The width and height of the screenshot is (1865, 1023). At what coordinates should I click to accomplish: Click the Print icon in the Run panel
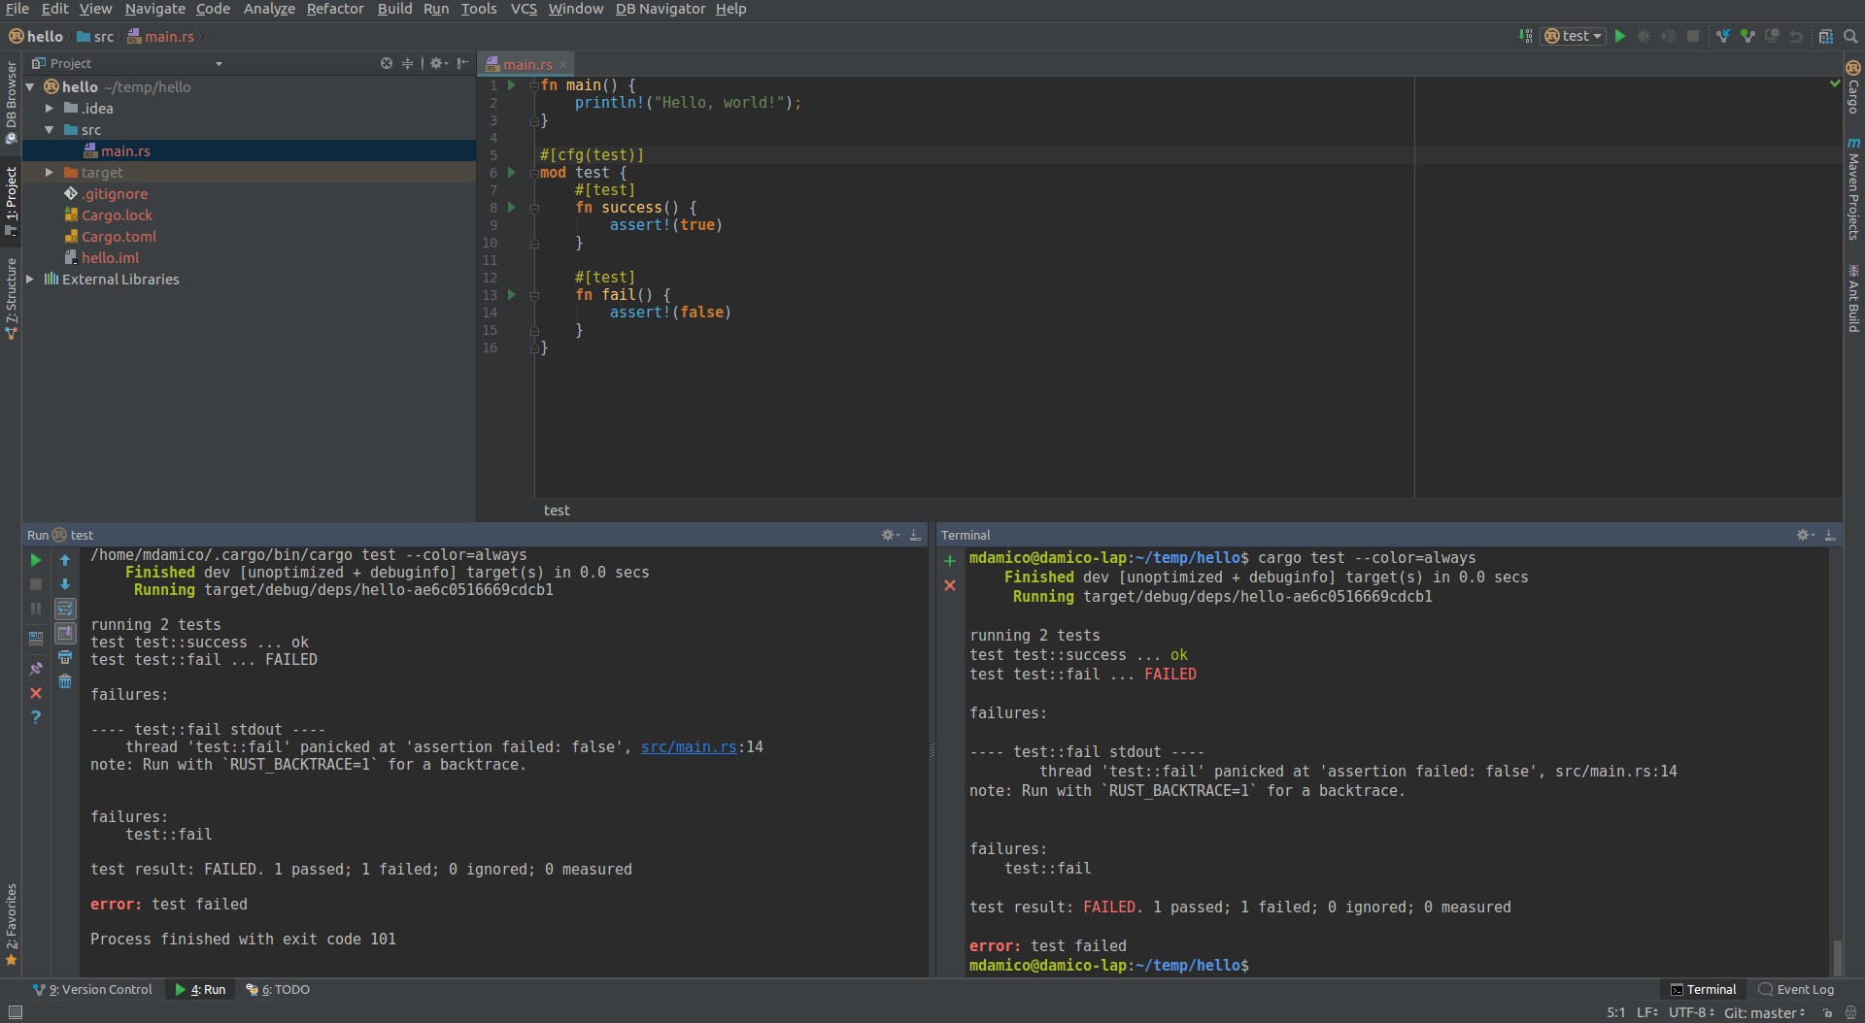click(x=65, y=657)
